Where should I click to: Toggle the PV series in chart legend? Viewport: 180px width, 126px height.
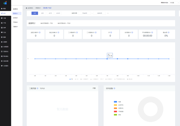71,79
